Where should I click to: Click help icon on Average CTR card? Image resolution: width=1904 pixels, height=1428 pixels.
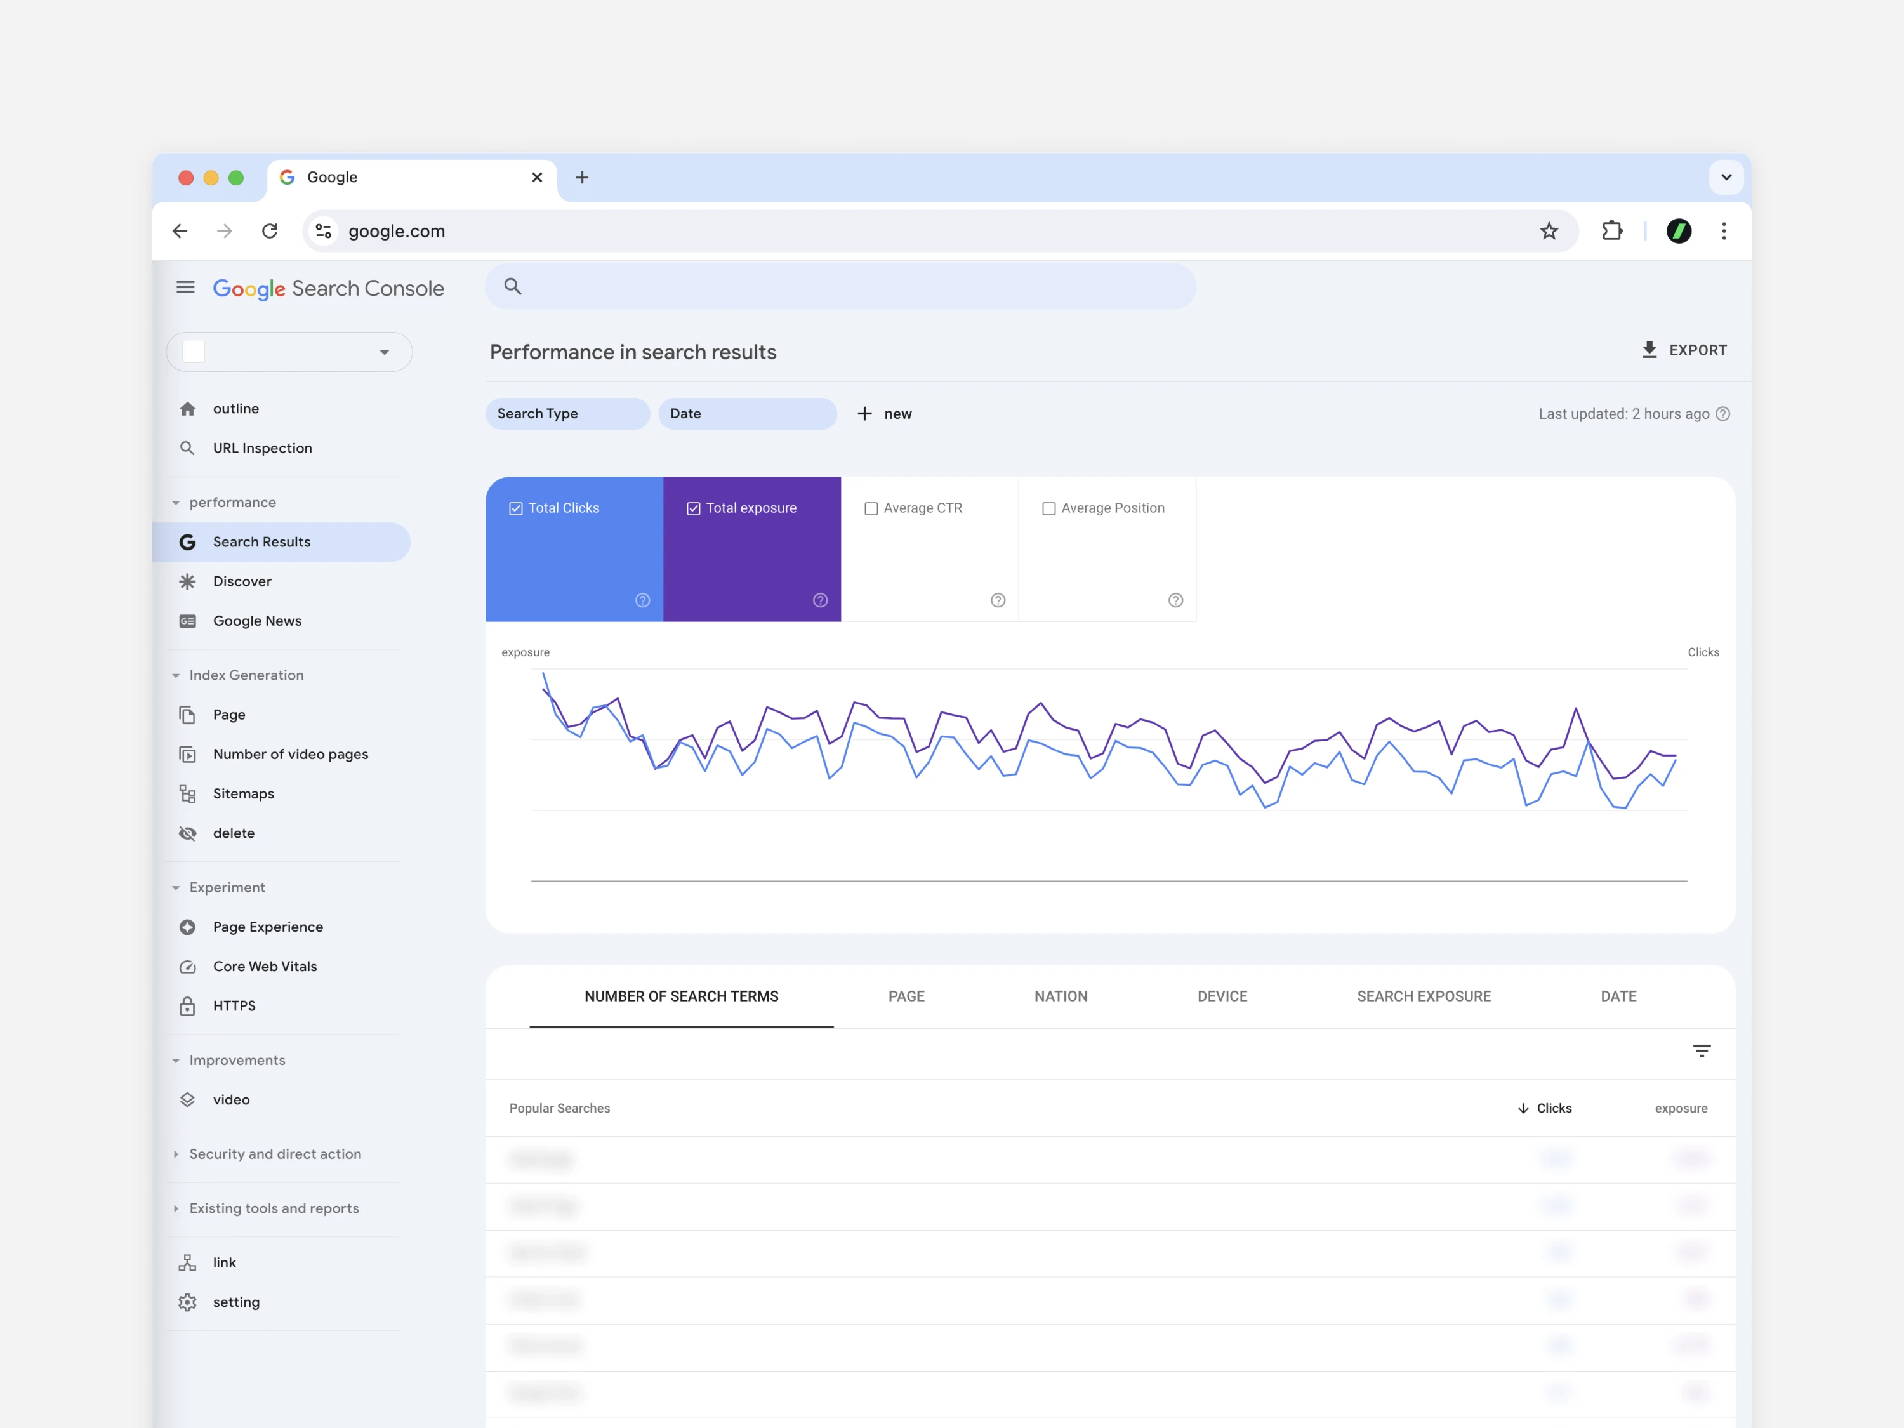pos(998,601)
